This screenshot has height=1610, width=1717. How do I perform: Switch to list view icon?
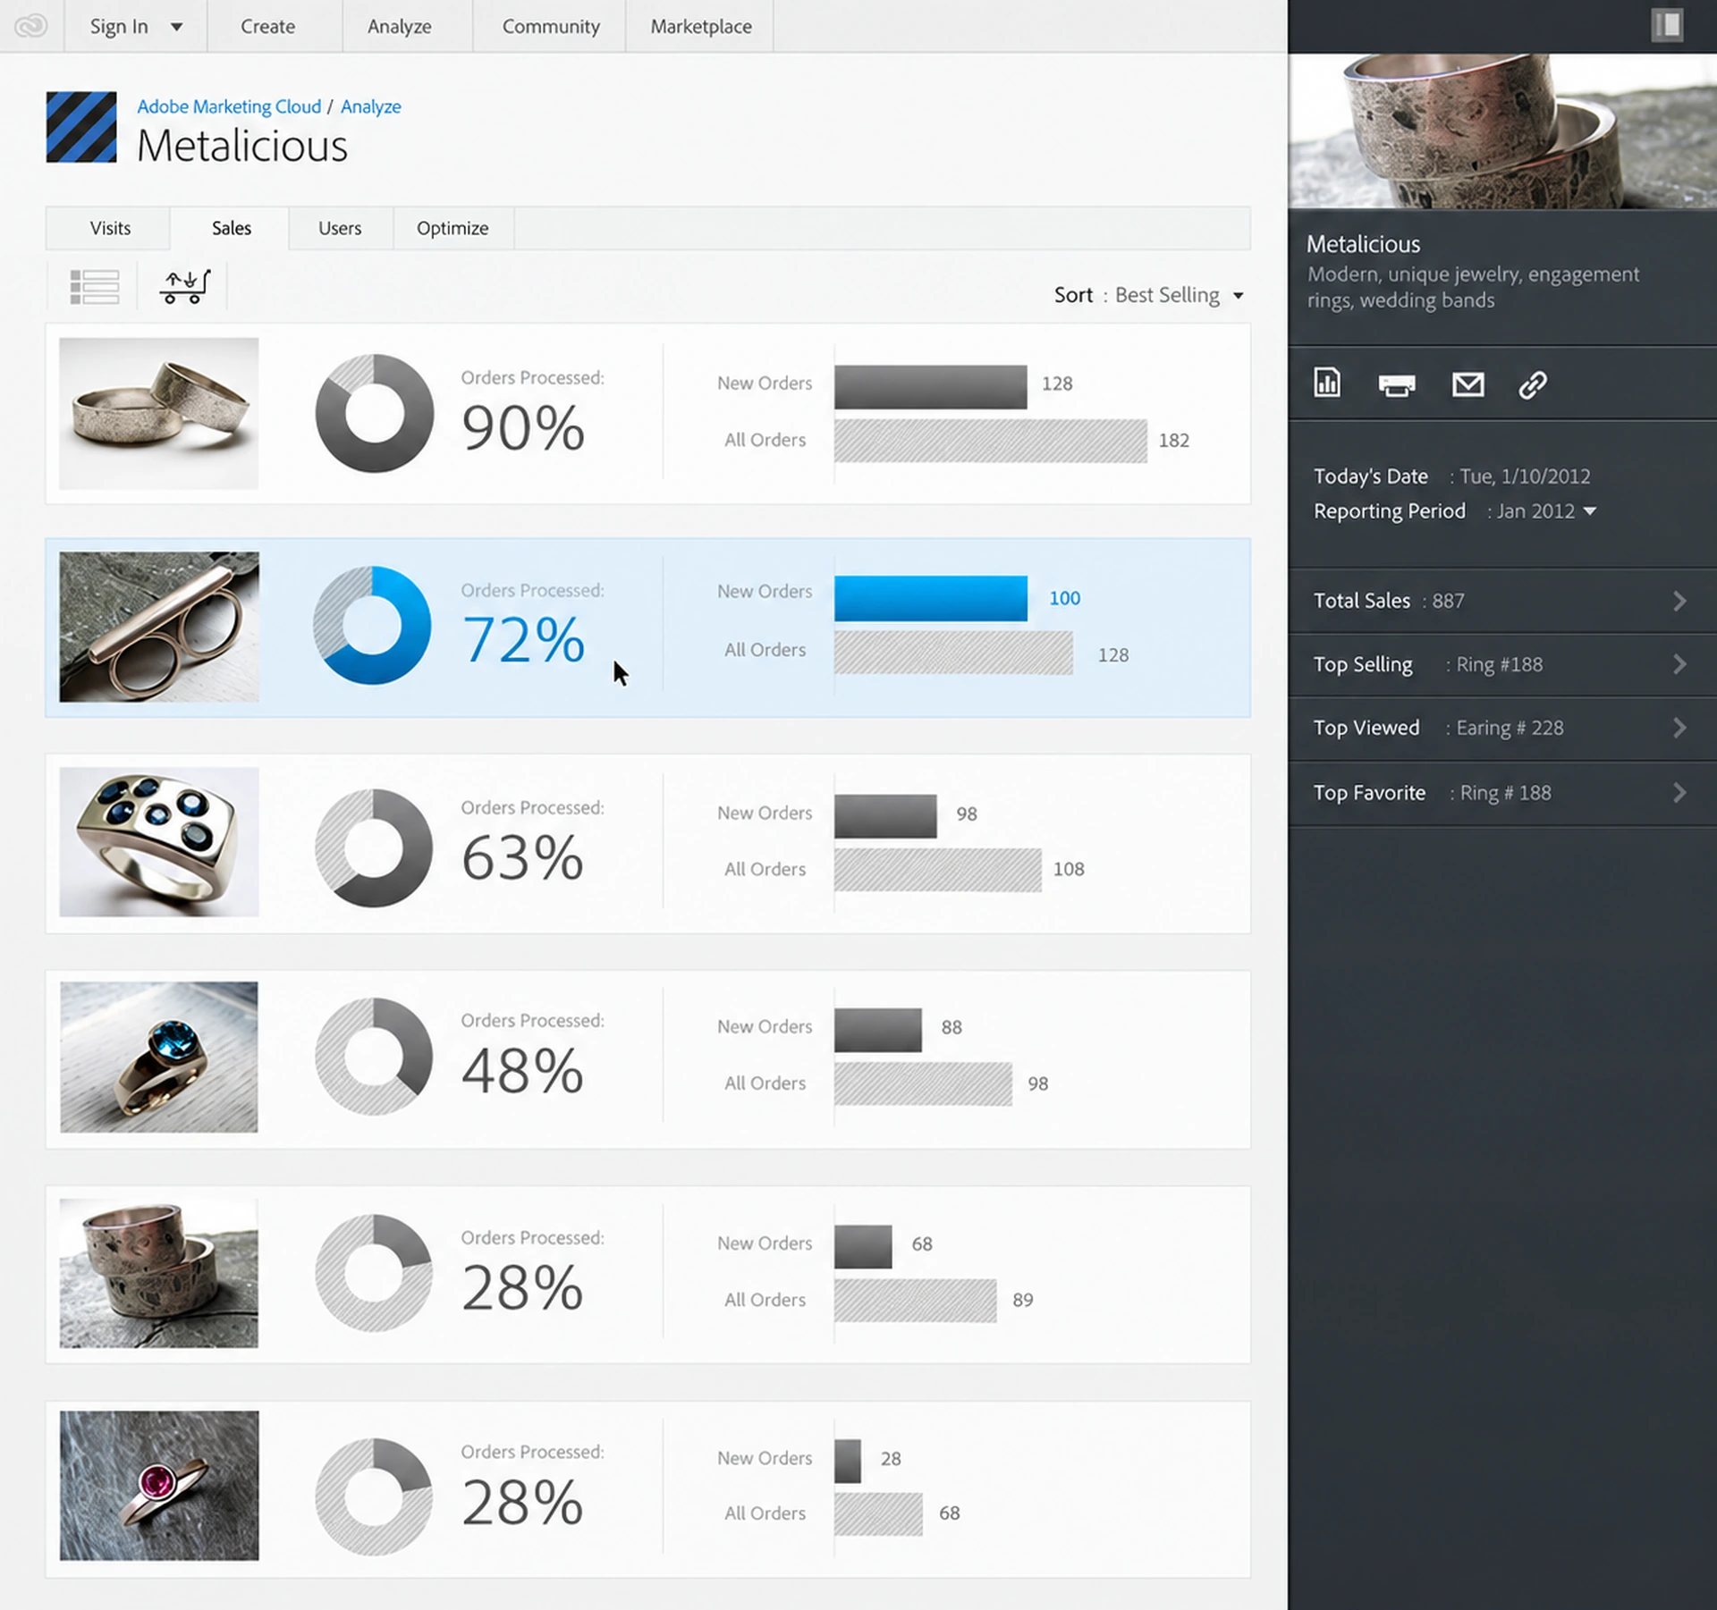(x=94, y=287)
